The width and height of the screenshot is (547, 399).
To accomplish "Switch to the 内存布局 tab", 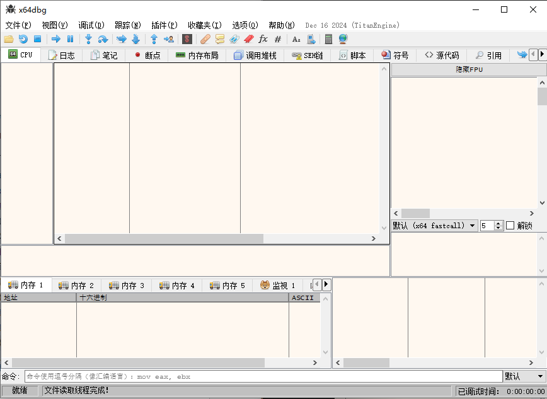I will [x=199, y=55].
